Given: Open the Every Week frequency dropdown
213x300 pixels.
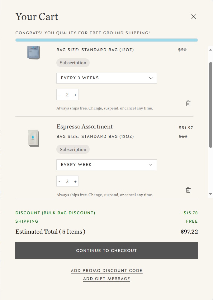Looking at the screenshot, I should [107, 165].
